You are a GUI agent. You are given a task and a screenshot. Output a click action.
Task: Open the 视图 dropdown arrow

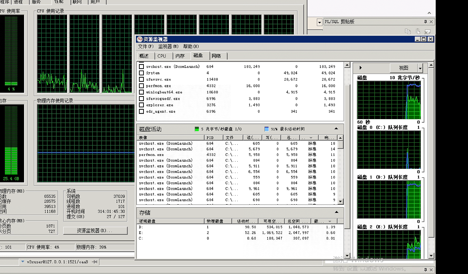(x=420, y=68)
